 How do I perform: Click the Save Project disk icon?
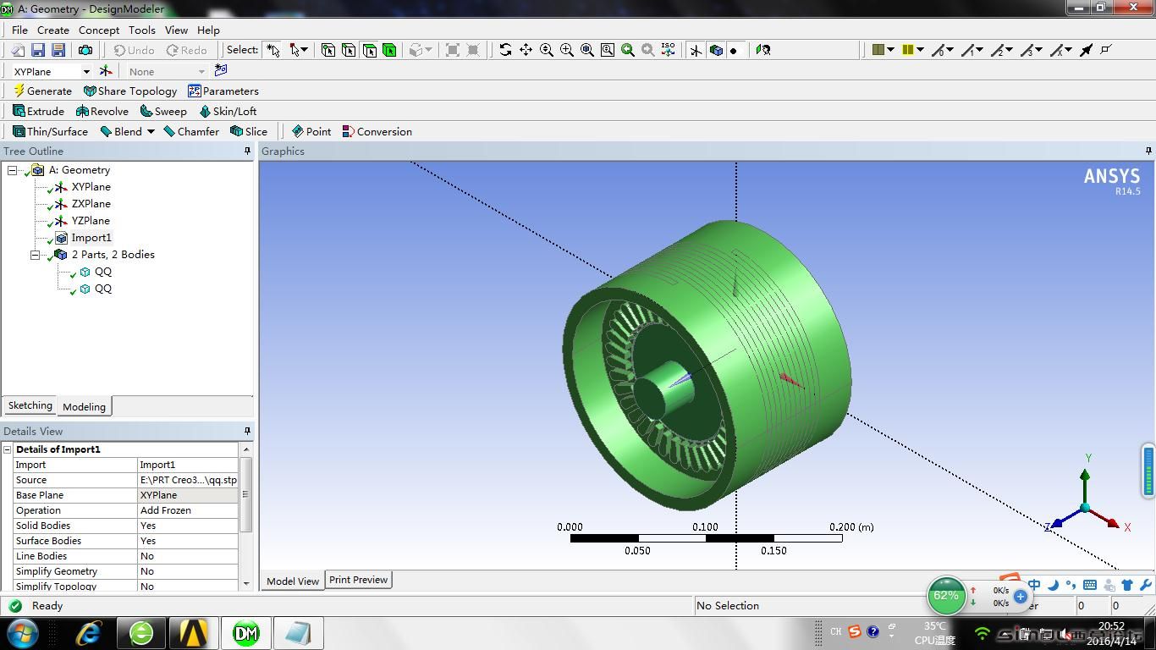point(38,51)
